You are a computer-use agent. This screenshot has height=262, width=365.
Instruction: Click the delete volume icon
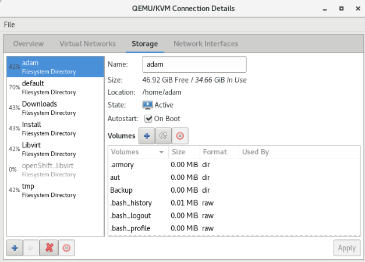point(180,136)
